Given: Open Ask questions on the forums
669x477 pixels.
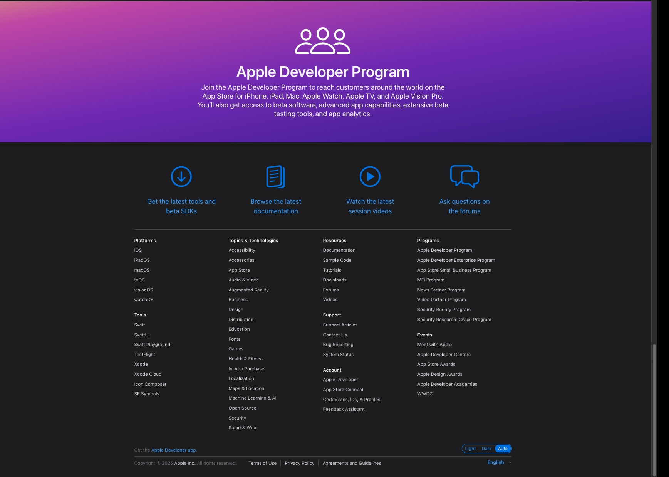Looking at the screenshot, I should coord(464,206).
